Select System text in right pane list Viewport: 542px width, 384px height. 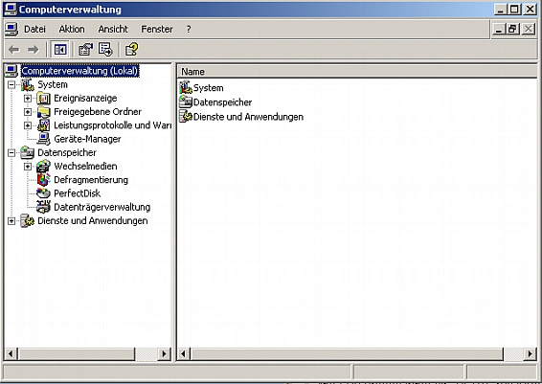point(209,88)
